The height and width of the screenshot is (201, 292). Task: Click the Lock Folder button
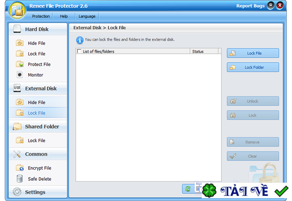253,67
